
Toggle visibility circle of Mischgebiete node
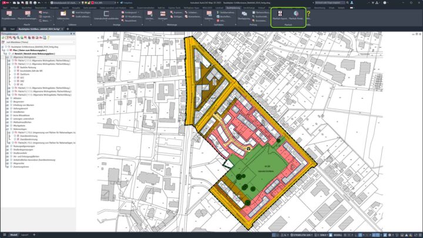[x=11, y=126]
